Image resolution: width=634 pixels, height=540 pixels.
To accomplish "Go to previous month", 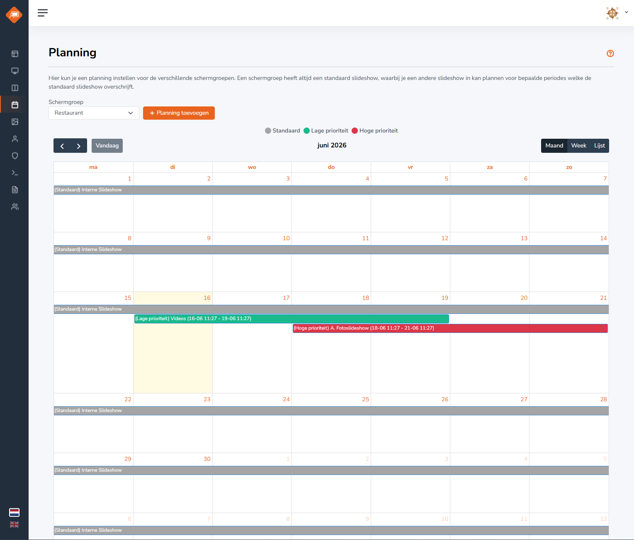I will coord(62,146).
